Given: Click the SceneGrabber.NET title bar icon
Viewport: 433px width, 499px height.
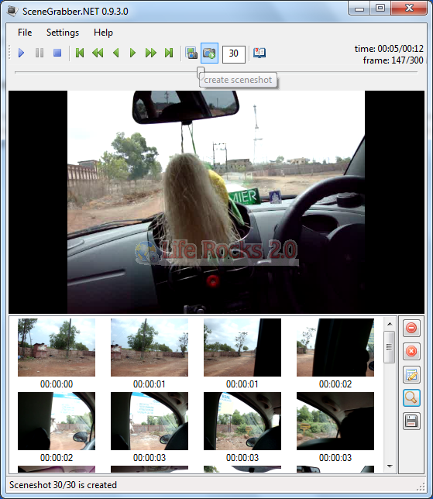Looking at the screenshot, I should 12,11.
